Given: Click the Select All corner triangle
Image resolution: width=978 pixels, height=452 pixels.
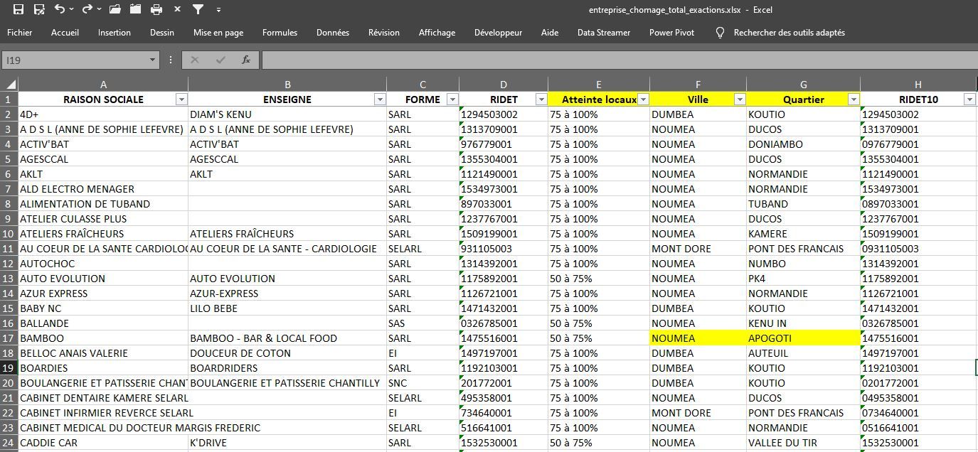Looking at the screenshot, I should [x=9, y=85].
